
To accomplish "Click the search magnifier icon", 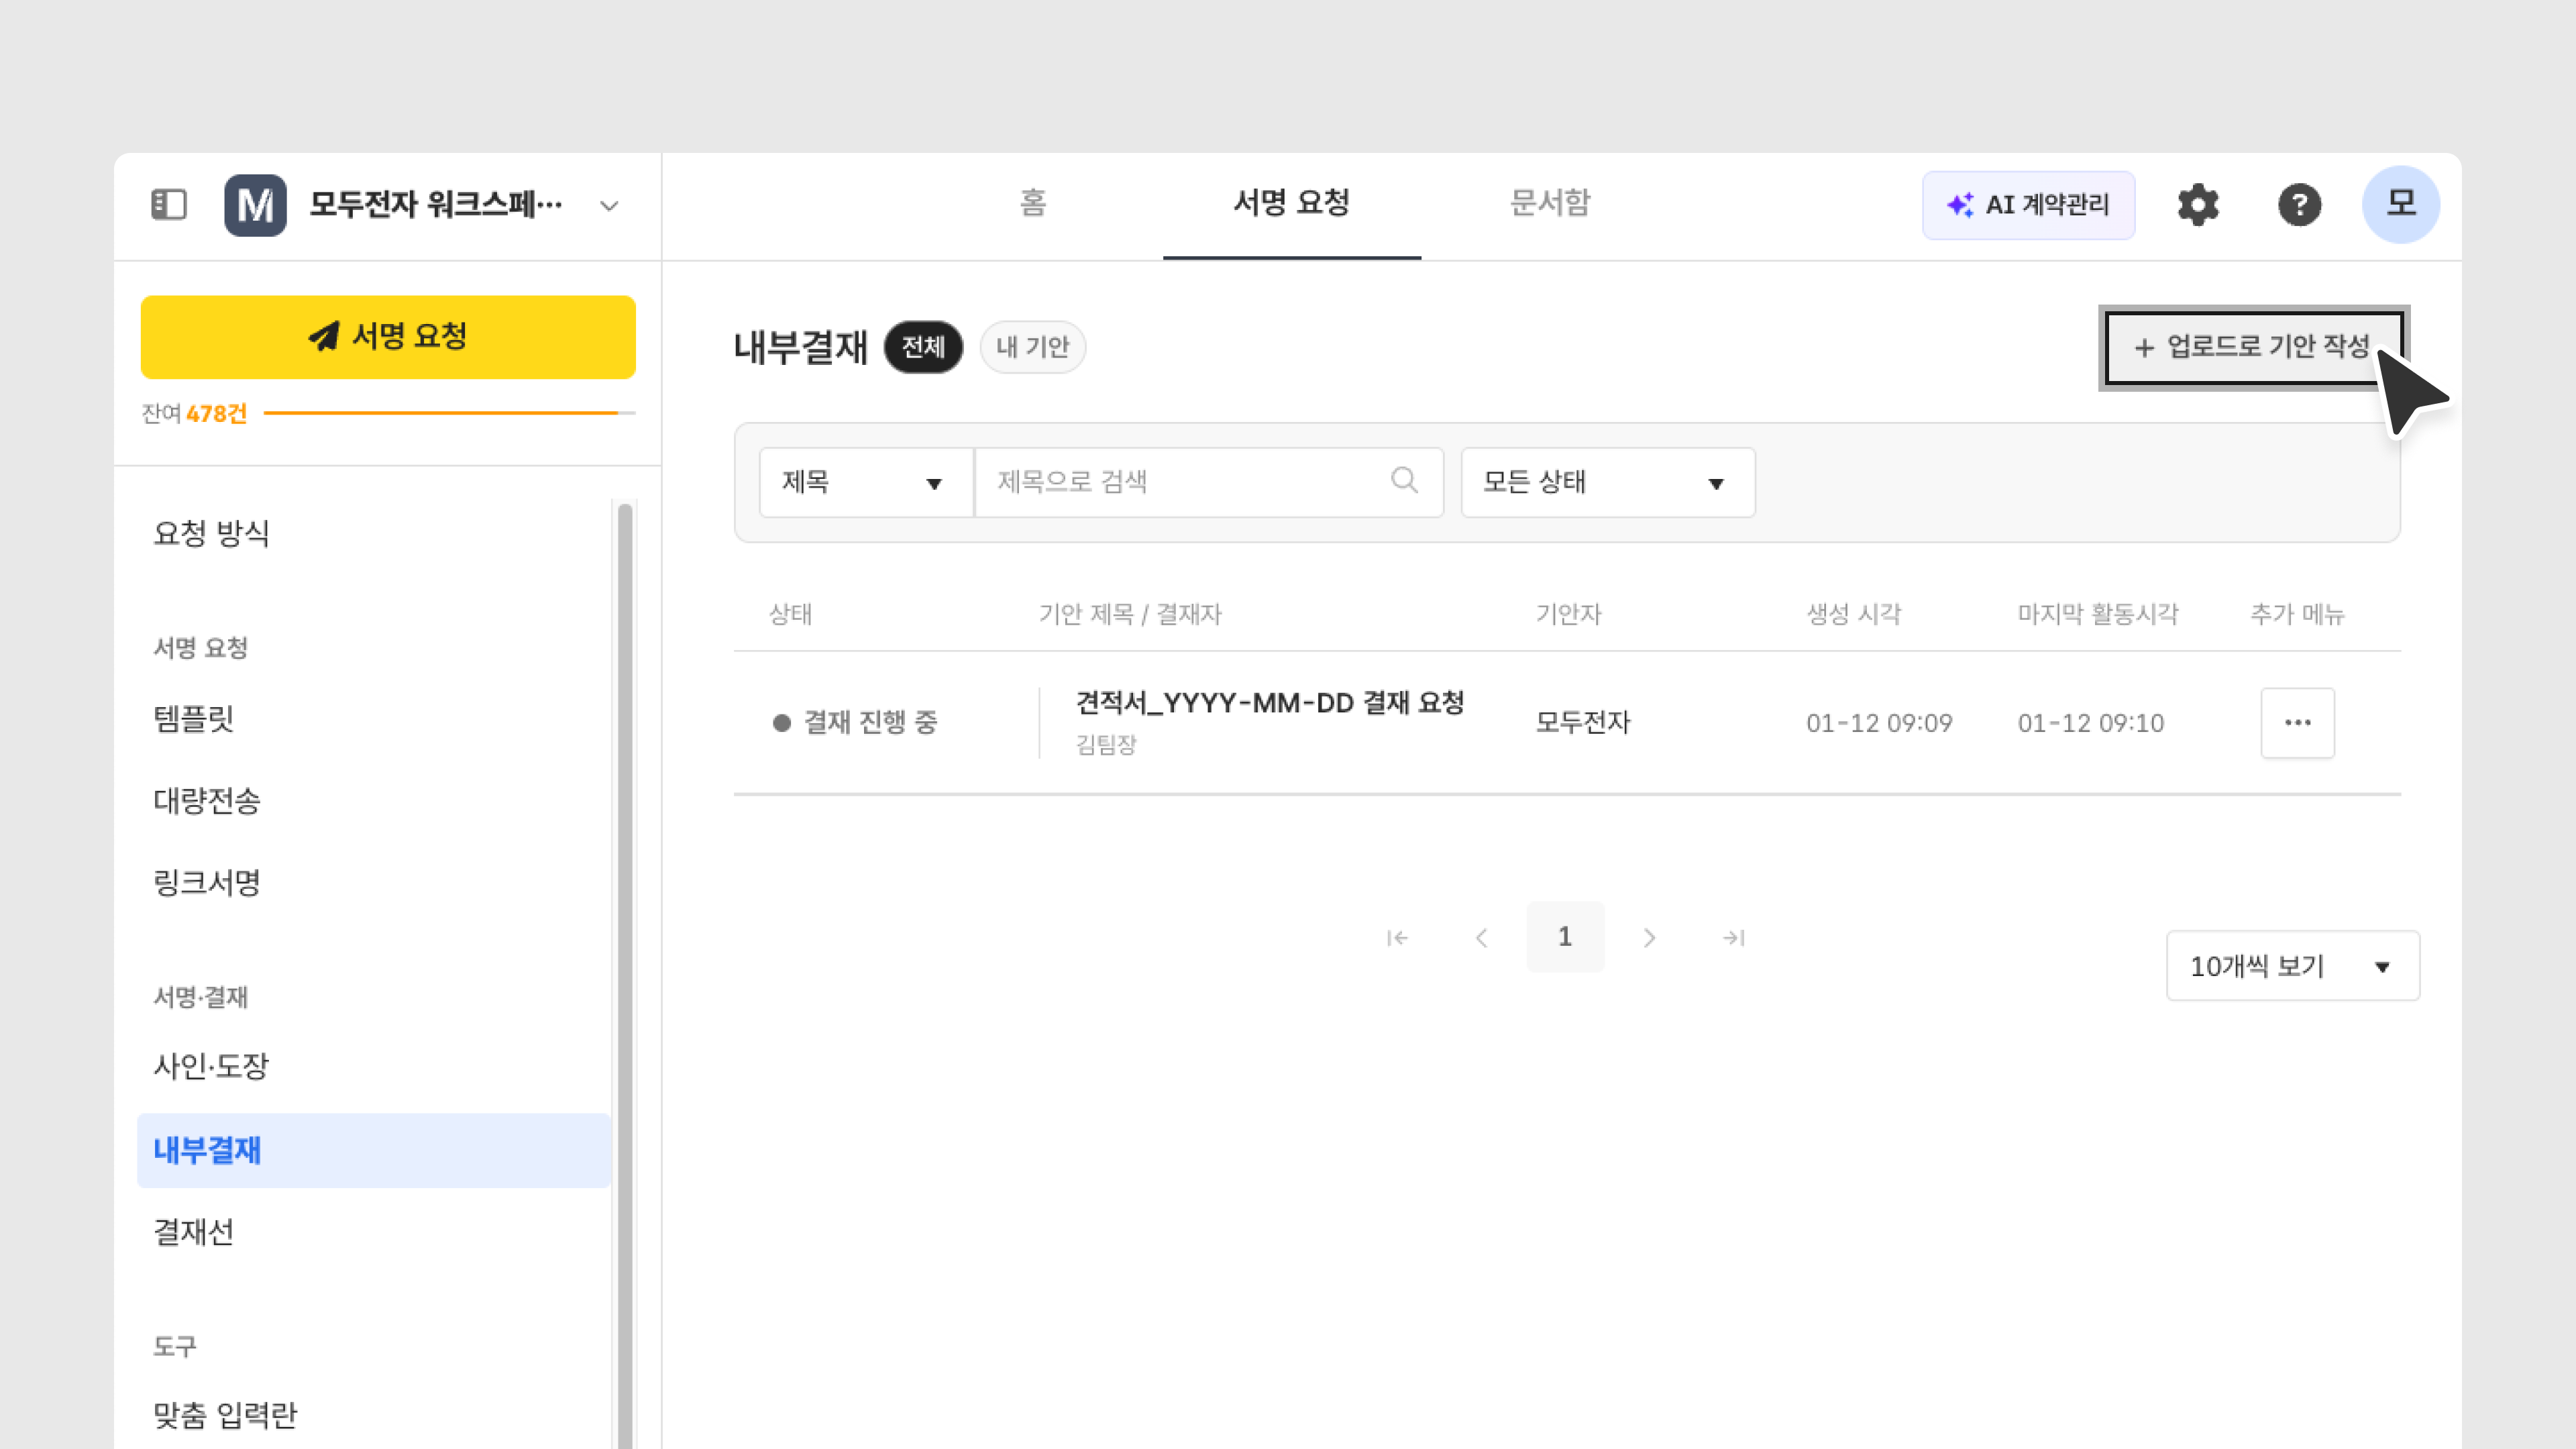I will (1404, 481).
